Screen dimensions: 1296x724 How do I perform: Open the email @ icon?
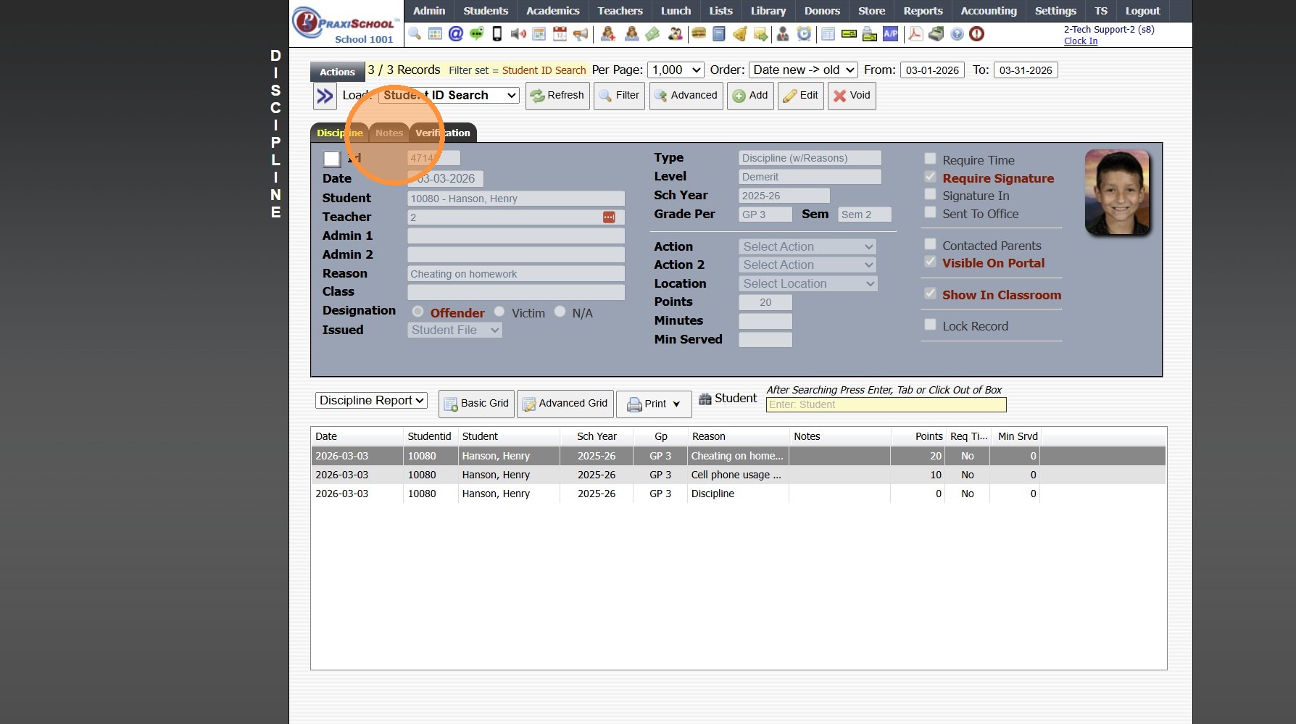[x=456, y=34]
